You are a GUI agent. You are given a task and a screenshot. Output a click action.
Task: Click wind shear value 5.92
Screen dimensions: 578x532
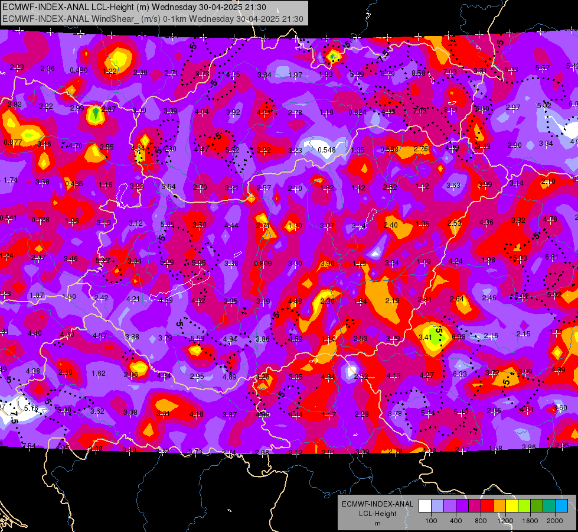pyautogui.click(x=554, y=294)
